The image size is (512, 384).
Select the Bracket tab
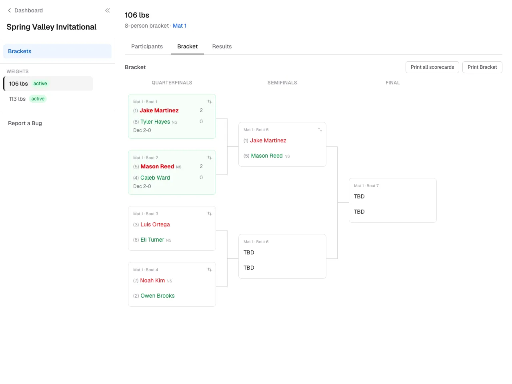coord(187,46)
